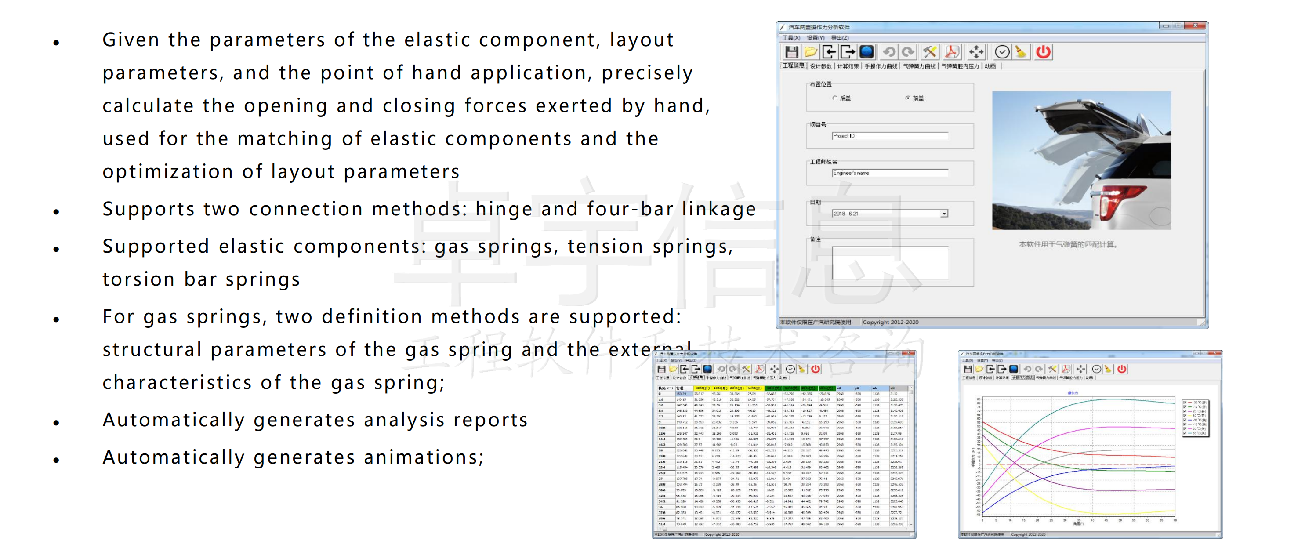Switch to the 动画 tab in main window
This screenshot has width=1316, height=555.
pos(990,66)
